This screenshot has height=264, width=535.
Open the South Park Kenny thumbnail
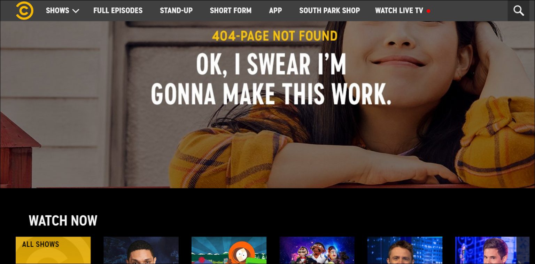(x=229, y=250)
